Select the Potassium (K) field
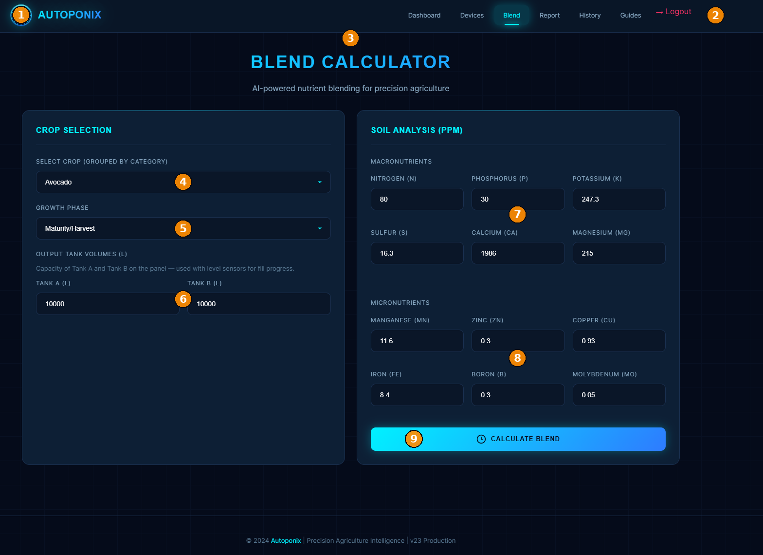 coord(619,199)
